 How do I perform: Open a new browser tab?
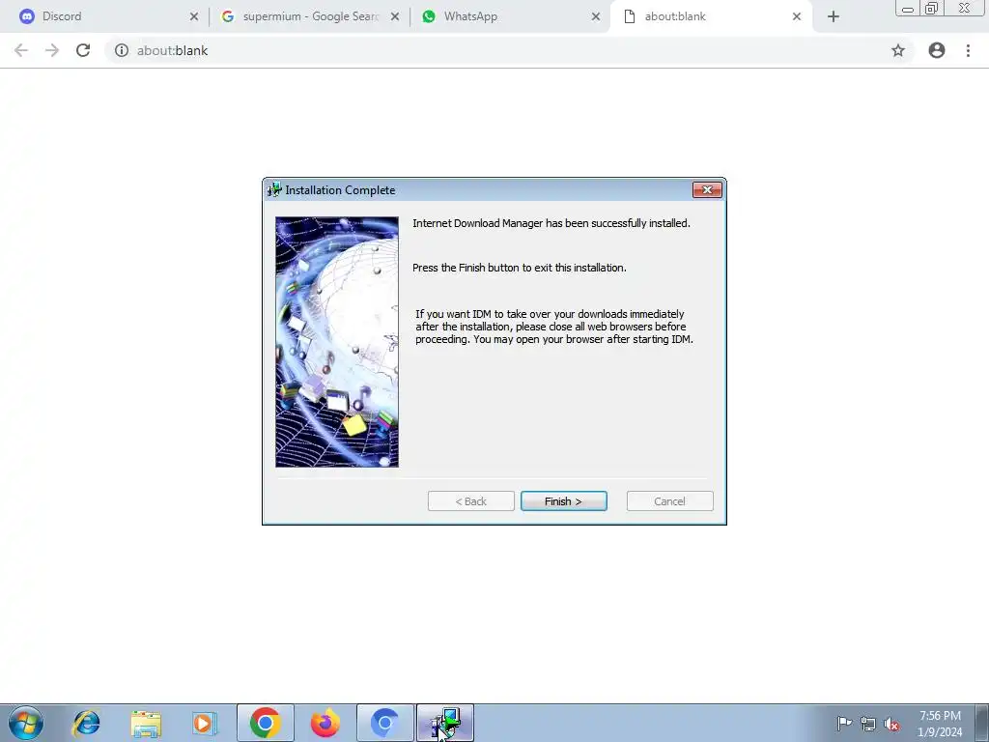click(834, 16)
